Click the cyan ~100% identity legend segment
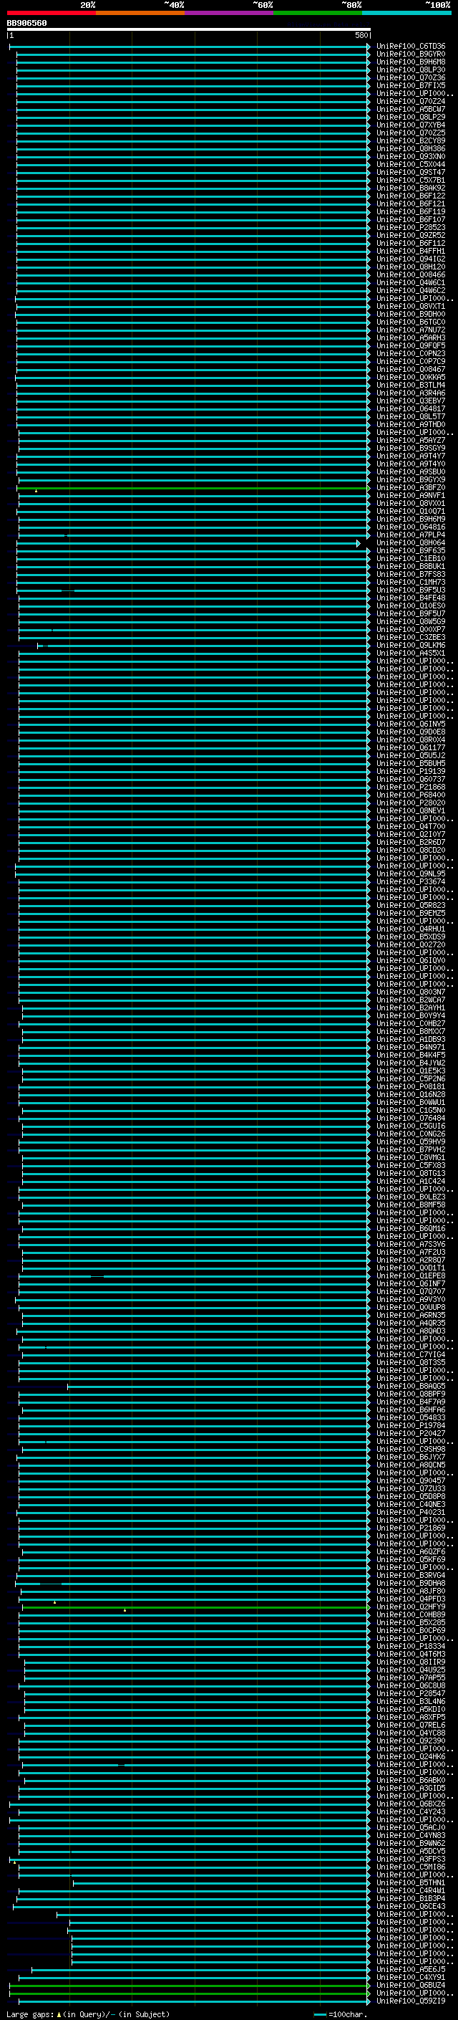 (x=407, y=13)
